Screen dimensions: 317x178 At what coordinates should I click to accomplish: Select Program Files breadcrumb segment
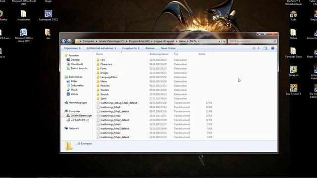139,41
